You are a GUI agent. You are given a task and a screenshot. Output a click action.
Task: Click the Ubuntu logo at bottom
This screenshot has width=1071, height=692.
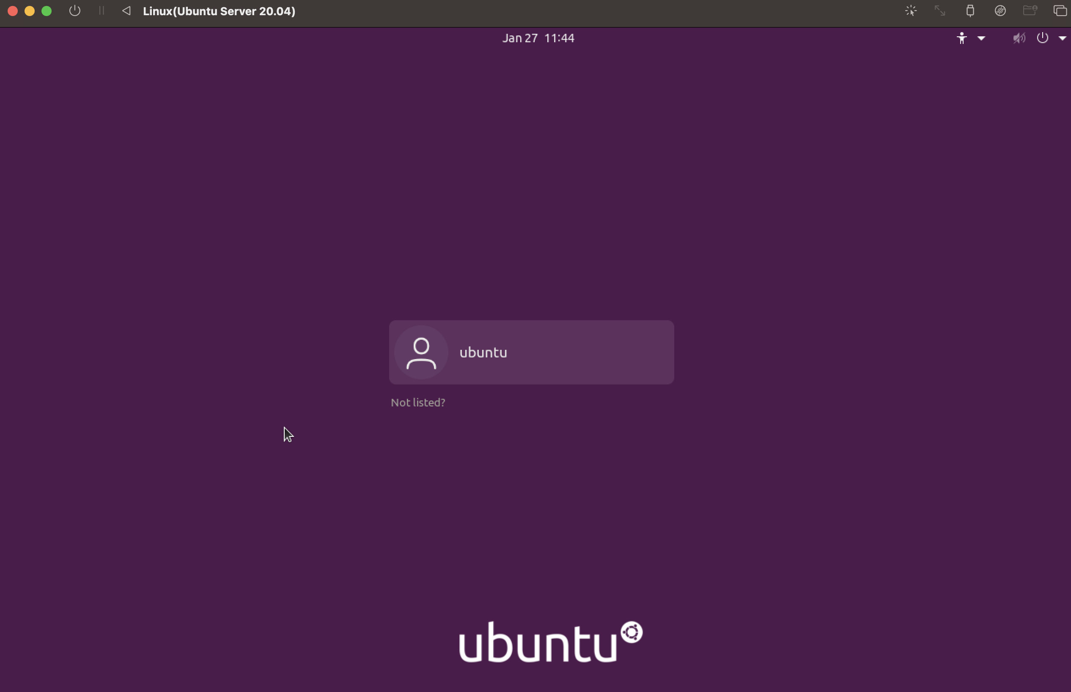[x=550, y=643]
